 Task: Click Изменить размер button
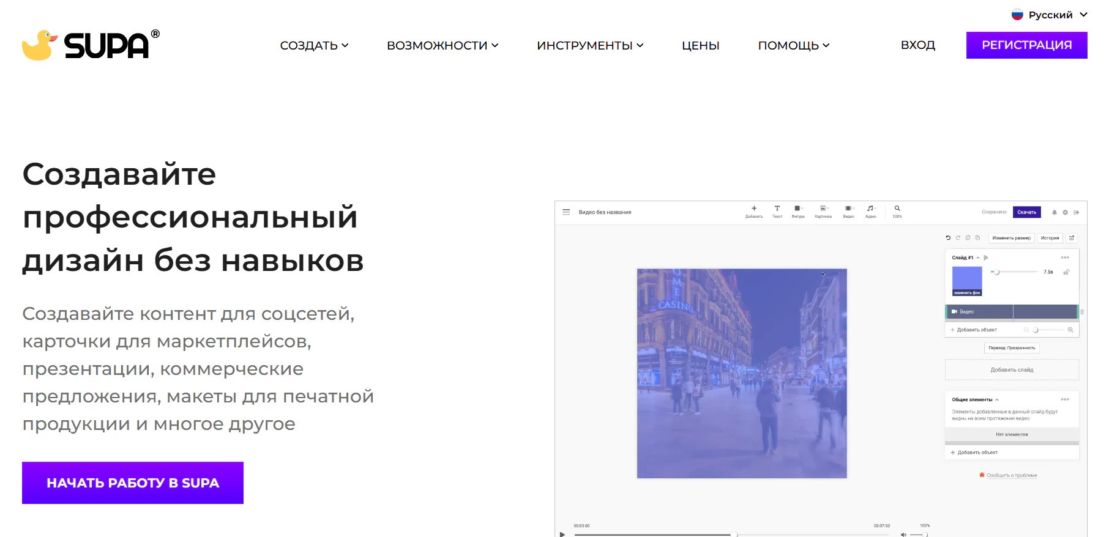tap(1012, 238)
